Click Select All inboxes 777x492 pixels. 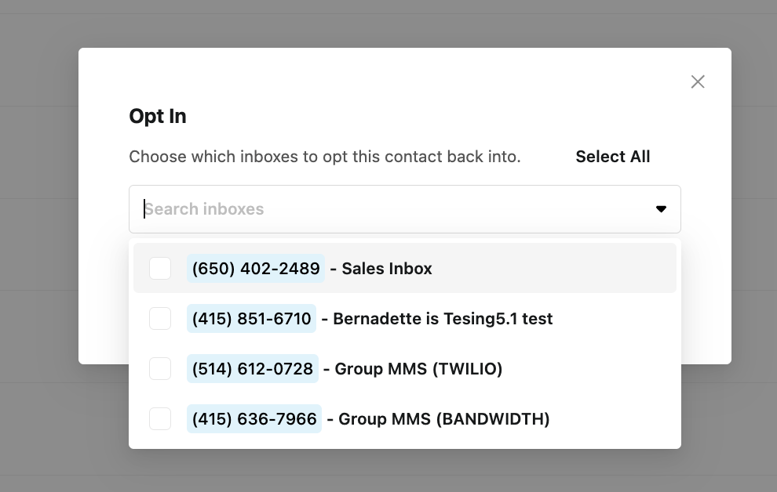612,157
